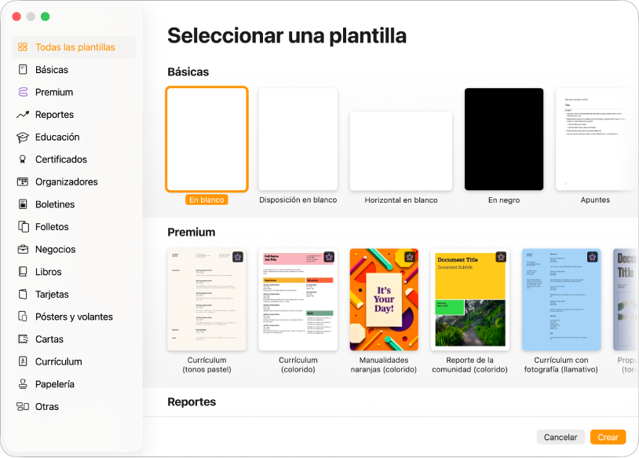Screen dimensions: 639x458
Task: Choose the En negro template thumbnail
Action: coord(503,139)
